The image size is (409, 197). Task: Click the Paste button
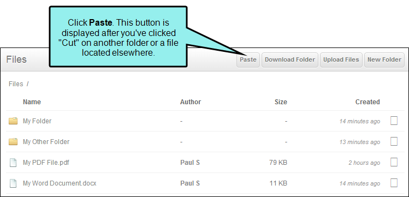pos(248,59)
